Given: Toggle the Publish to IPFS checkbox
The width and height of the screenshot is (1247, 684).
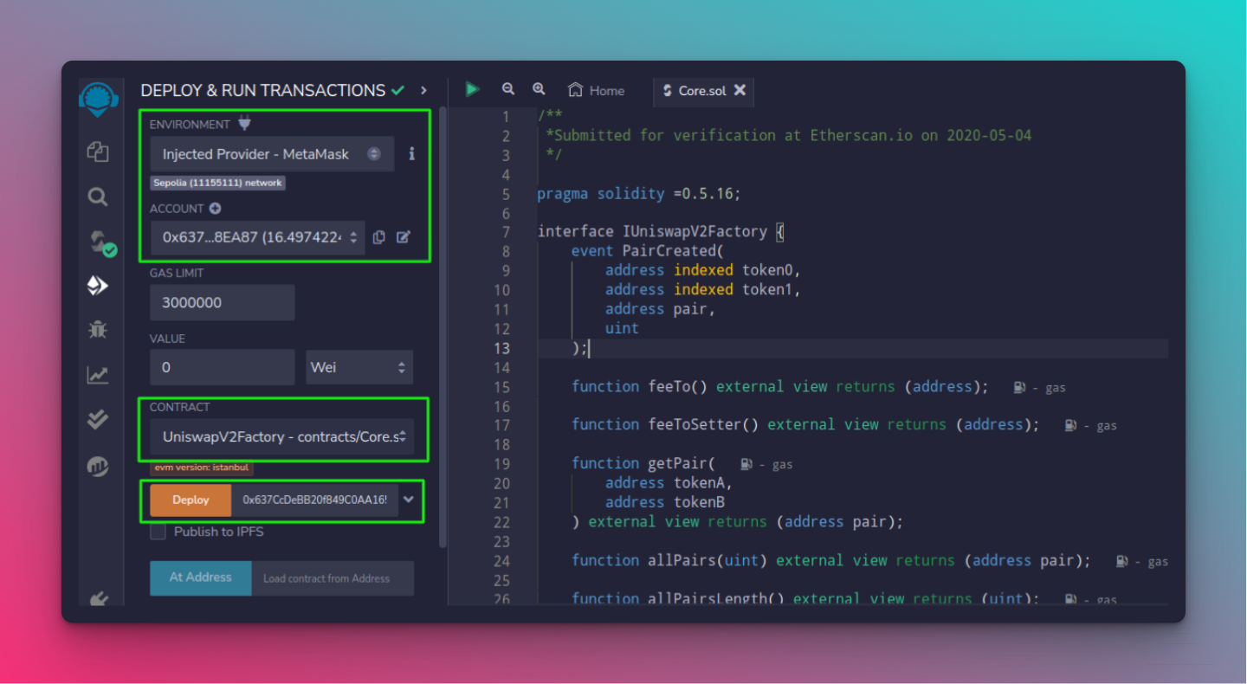Looking at the screenshot, I should 158,532.
